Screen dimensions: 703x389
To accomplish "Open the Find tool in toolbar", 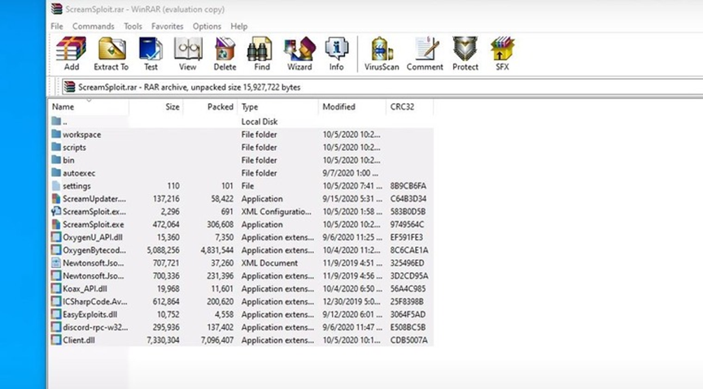I will click(x=260, y=54).
